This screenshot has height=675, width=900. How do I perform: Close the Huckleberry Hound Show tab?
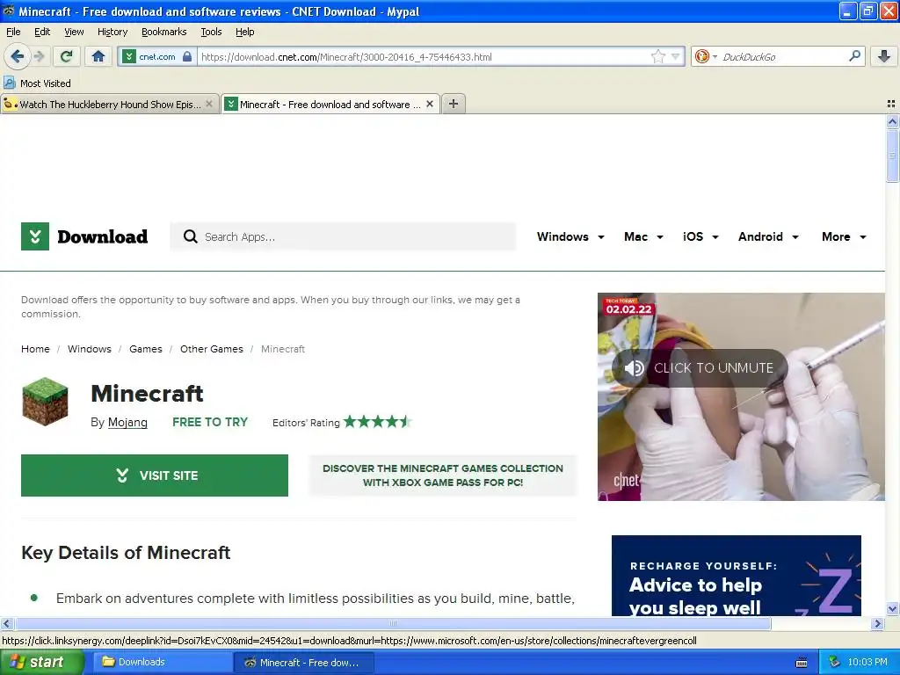click(x=209, y=104)
